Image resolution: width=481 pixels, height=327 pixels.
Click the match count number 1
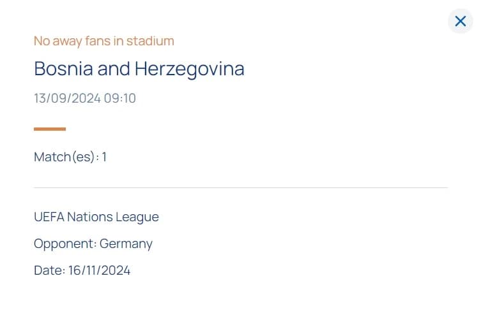point(104,157)
